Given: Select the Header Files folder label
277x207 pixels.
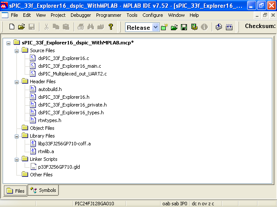Looking at the screenshot, I should [42, 82].
